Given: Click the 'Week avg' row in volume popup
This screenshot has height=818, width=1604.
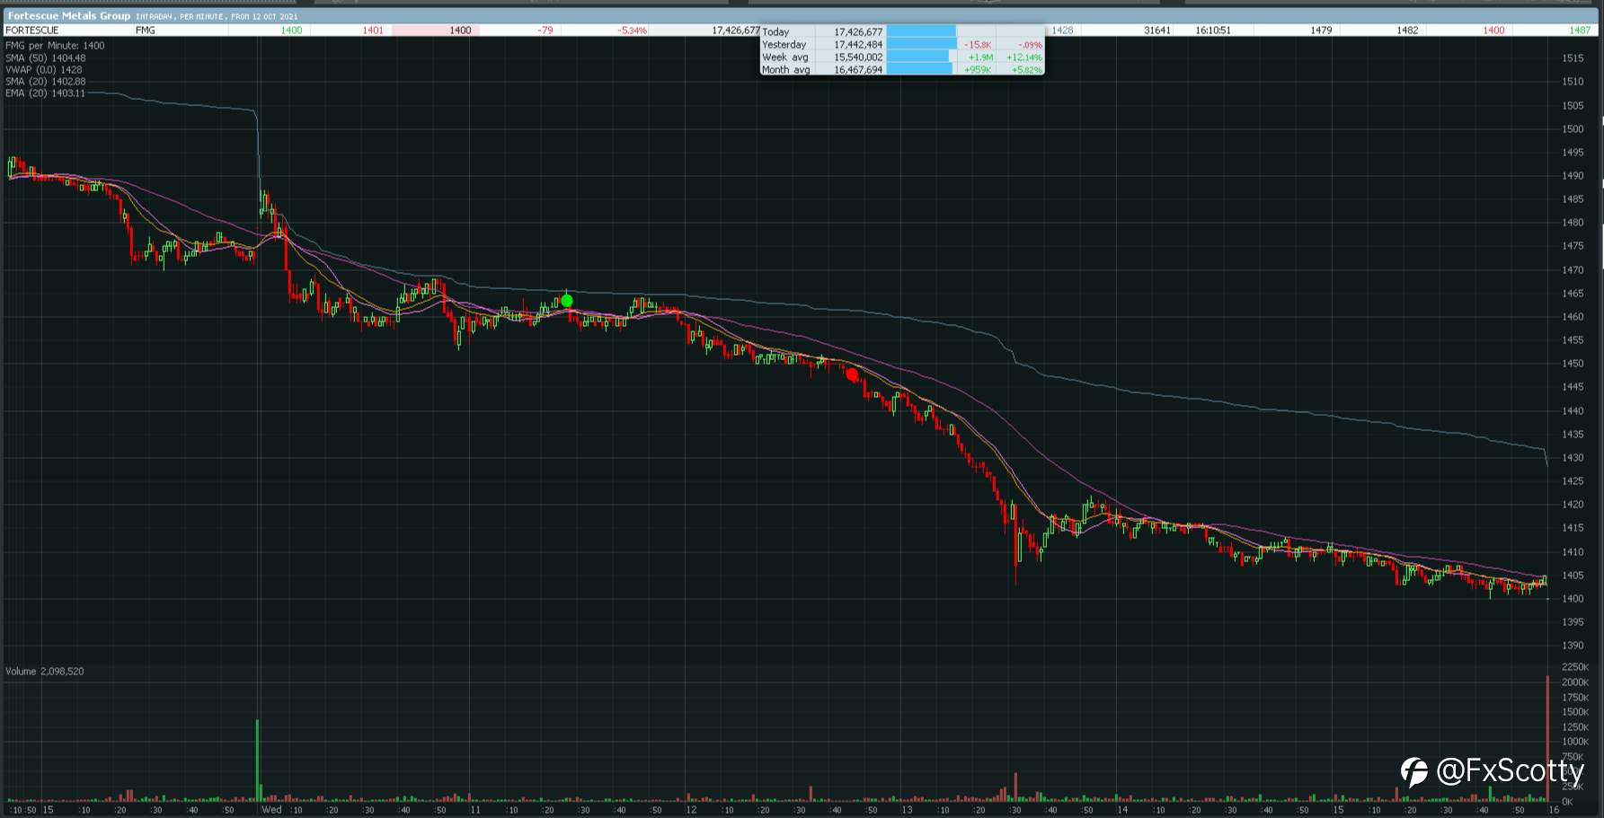Looking at the screenshot, I should (901, 57).
